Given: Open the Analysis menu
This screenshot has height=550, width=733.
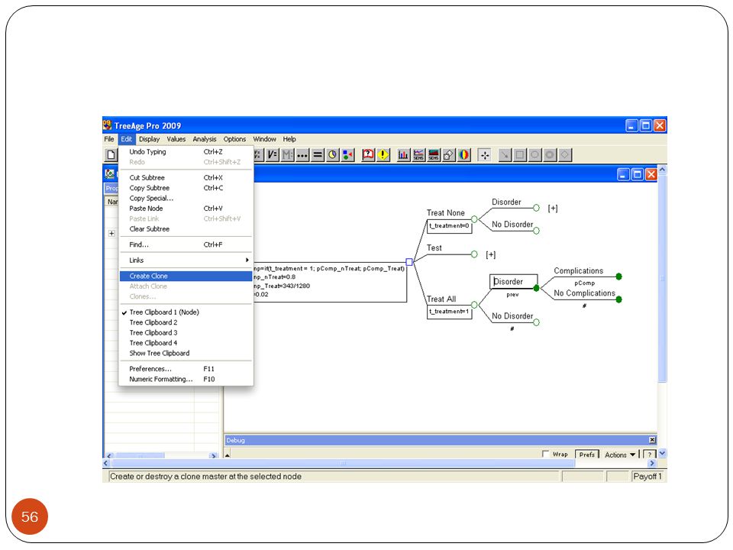Looking at the screenshot, I should point(205,139).
